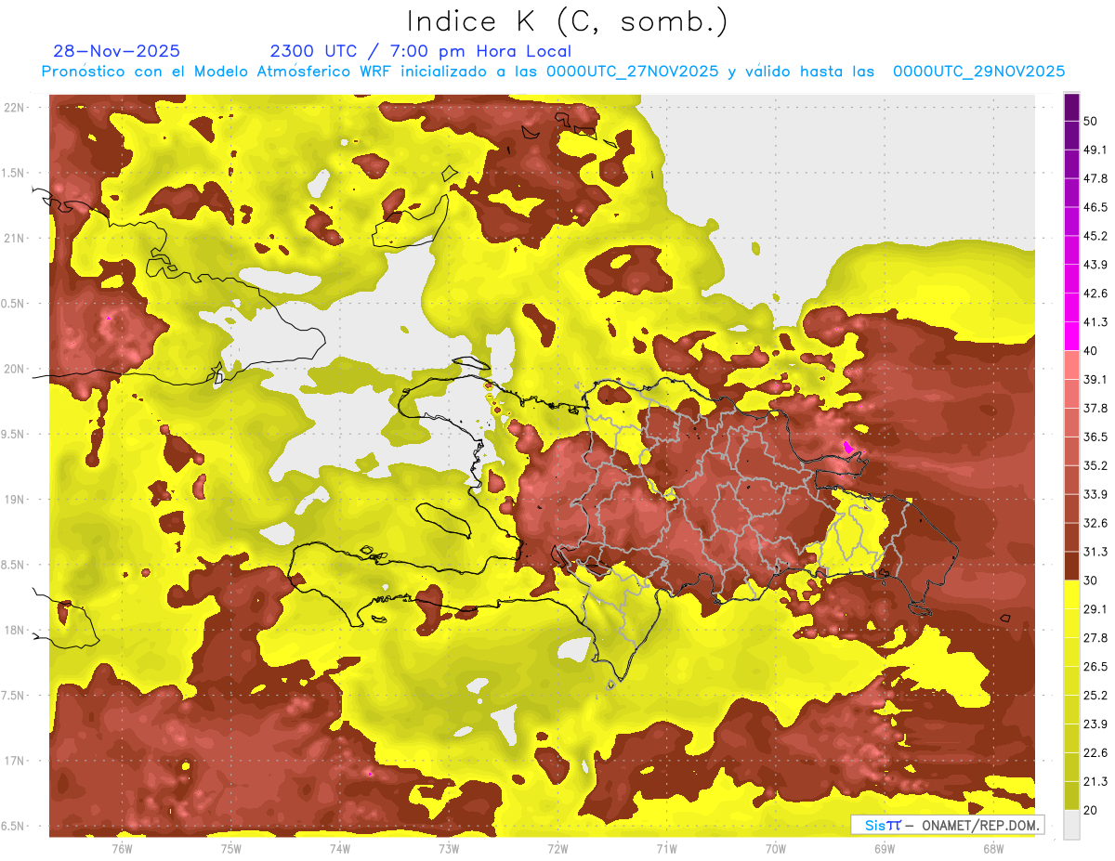Select the 21N latitude axis label

coord(14,239)
